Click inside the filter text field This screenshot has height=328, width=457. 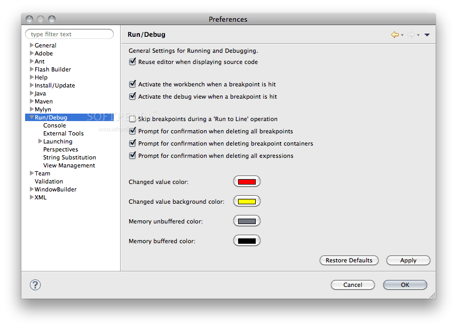tap(69, 34)
